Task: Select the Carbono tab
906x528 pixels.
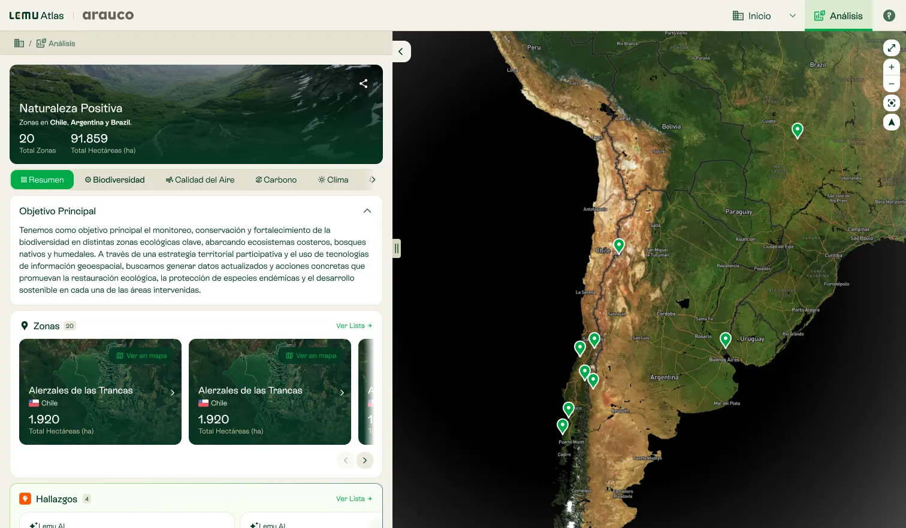Action: [x=276, y=180]
